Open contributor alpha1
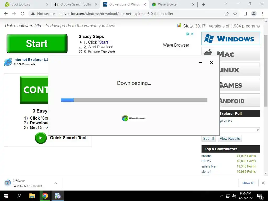Screen dimensions: 268x201 pos(206,172)
